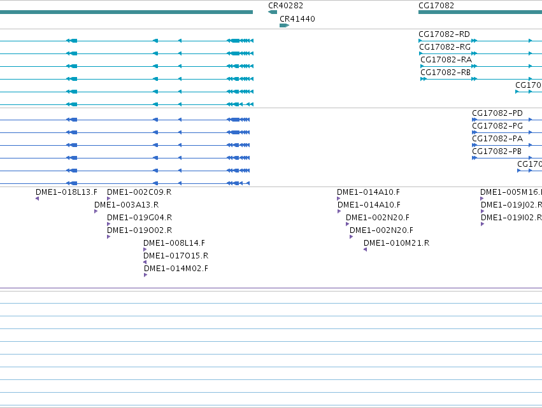The image size is (542, 408).
Task: Click the DME1-010M21.R label
Action: (397, 243)
